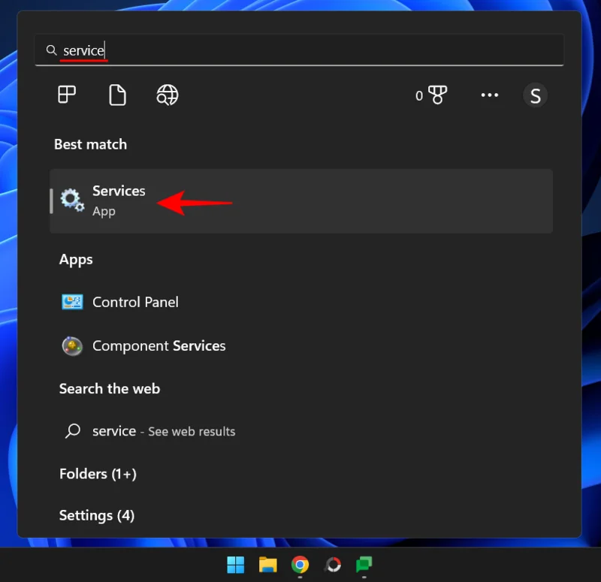Click the search magnifier icon

coord(51,50)
